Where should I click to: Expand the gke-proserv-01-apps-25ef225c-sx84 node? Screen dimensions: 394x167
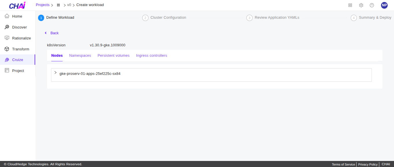[55, 73]
